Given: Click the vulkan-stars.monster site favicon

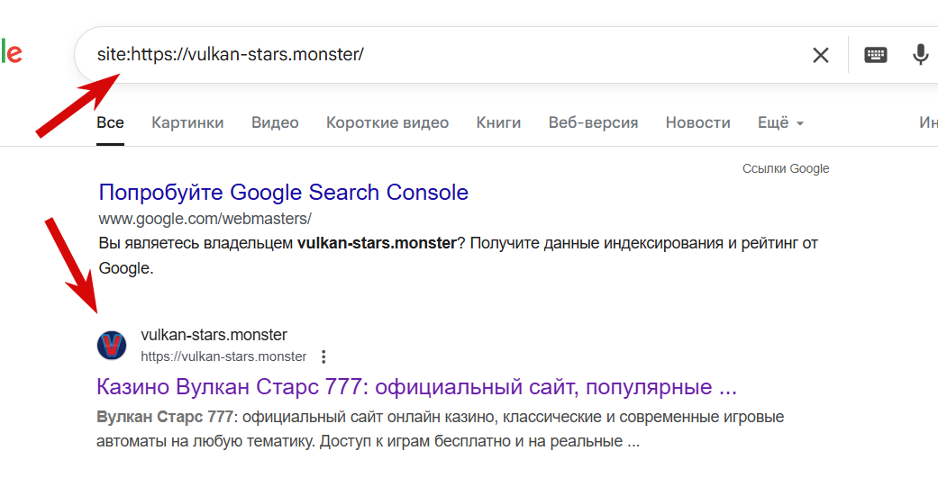Looking at the screenshot, I should (112, 346).
